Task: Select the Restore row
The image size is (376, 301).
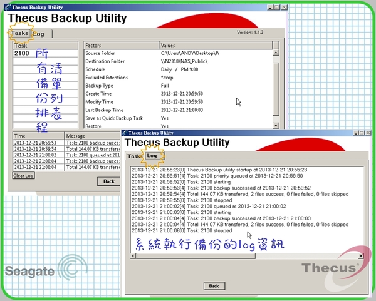Action: (179, 126)
